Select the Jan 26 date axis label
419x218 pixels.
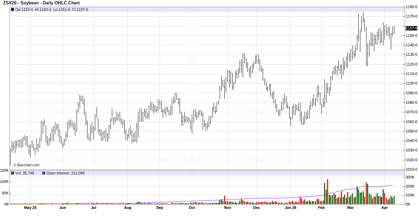tap(290, 208)
